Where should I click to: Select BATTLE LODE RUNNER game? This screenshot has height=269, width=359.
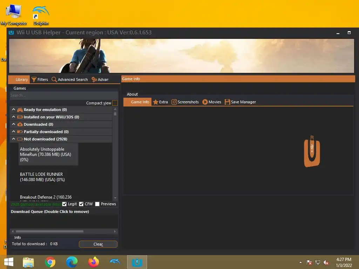tap(42, 177)
